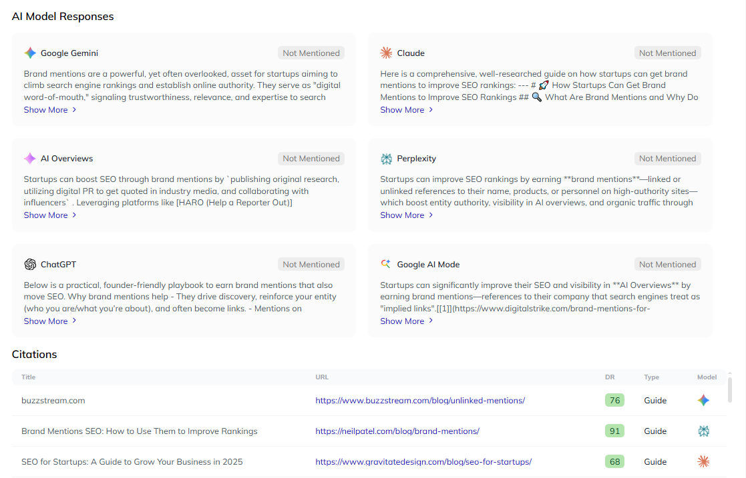Click Guide type in neilpatel.com row
Viewport: 746px width, 478px height.
pos(655,431)
